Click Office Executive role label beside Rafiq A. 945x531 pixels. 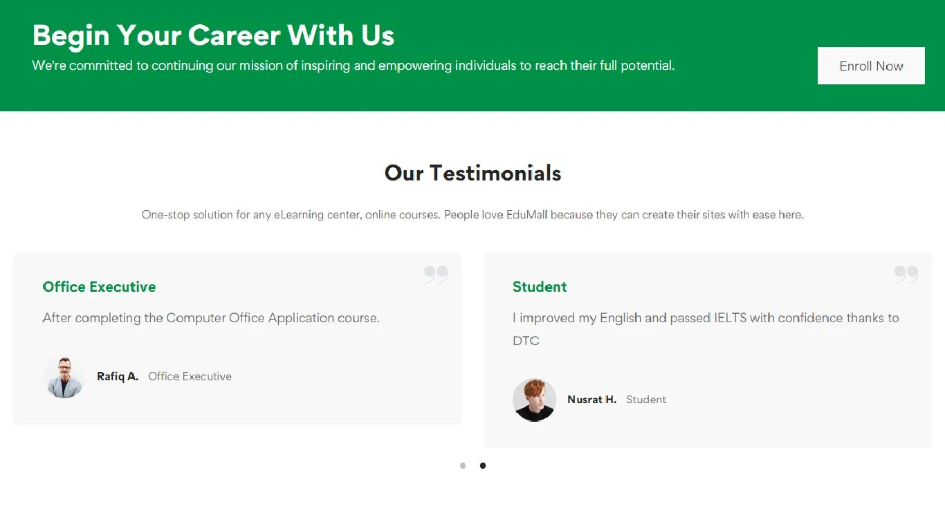point(190,377)
